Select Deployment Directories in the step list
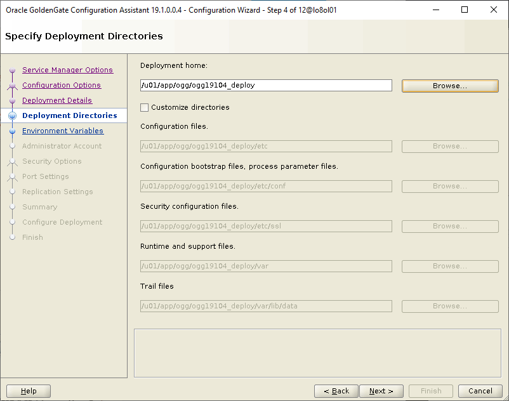This screenshot has width=509, height=401. point(69,115)
